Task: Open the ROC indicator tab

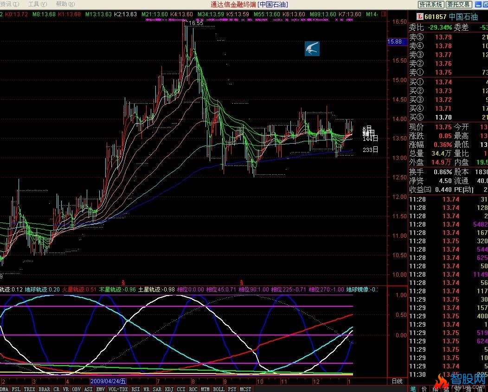Action: (x=193, y=389)
